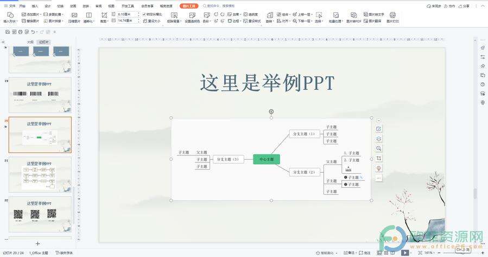This screenshot has height=257, width=488.
Task: Click the Compress Picture (压缩图片) tool
Action: [74, 17]
